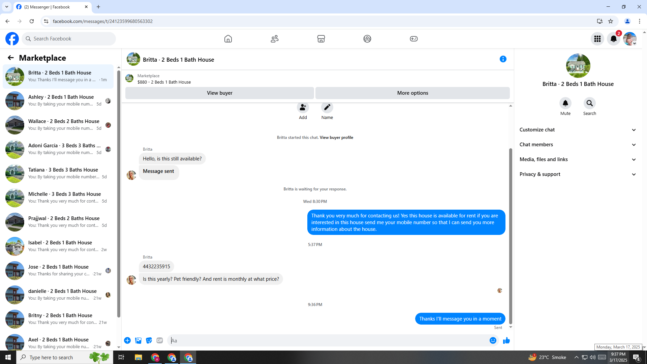
Task: Expand the Privacy & support section
Action: tap(578, 174)
